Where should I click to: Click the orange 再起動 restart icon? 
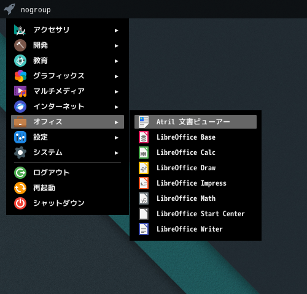click(x=20, y=188)
